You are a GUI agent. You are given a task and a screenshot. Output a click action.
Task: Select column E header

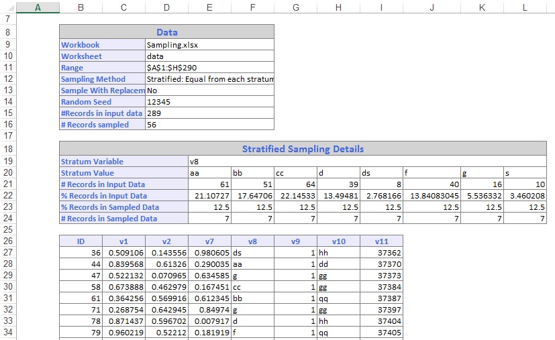(209, 7)
